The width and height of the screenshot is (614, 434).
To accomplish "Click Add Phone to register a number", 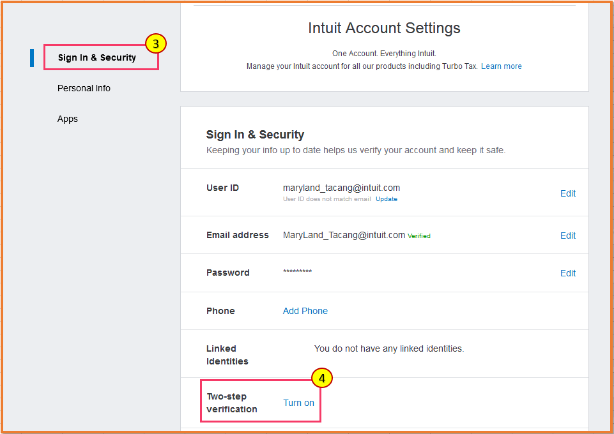I will 305,310.
